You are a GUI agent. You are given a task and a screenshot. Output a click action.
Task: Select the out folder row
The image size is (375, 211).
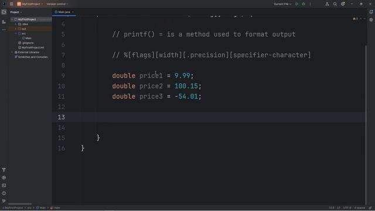[30, 29]
